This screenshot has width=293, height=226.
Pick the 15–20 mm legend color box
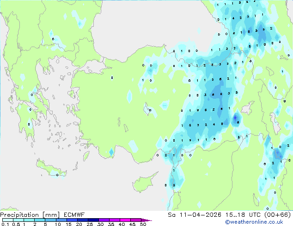click(72, 220)
